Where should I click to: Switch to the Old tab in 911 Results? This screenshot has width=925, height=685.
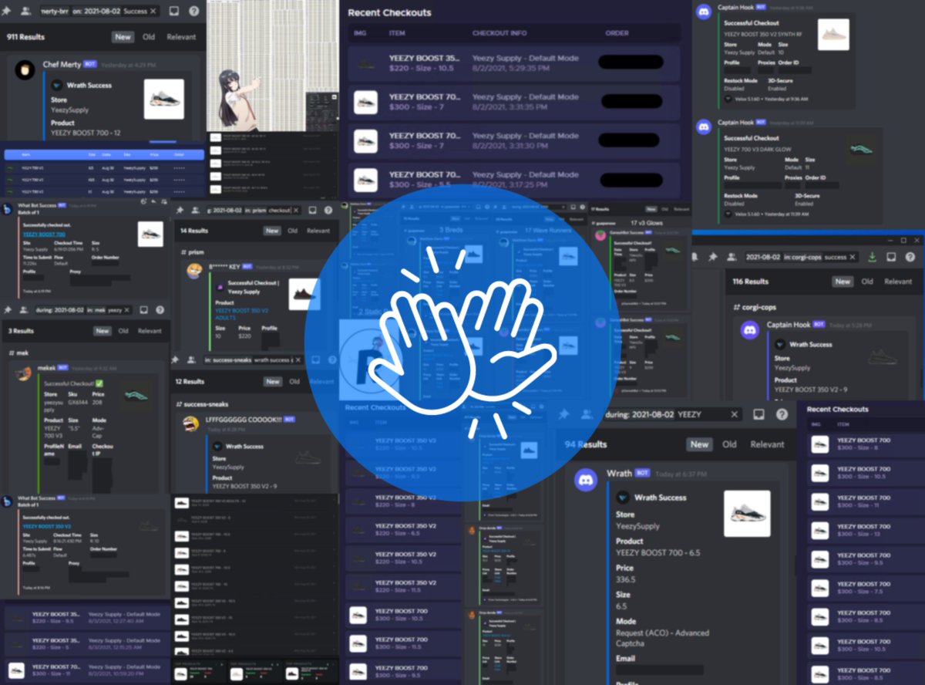[148, 36]
